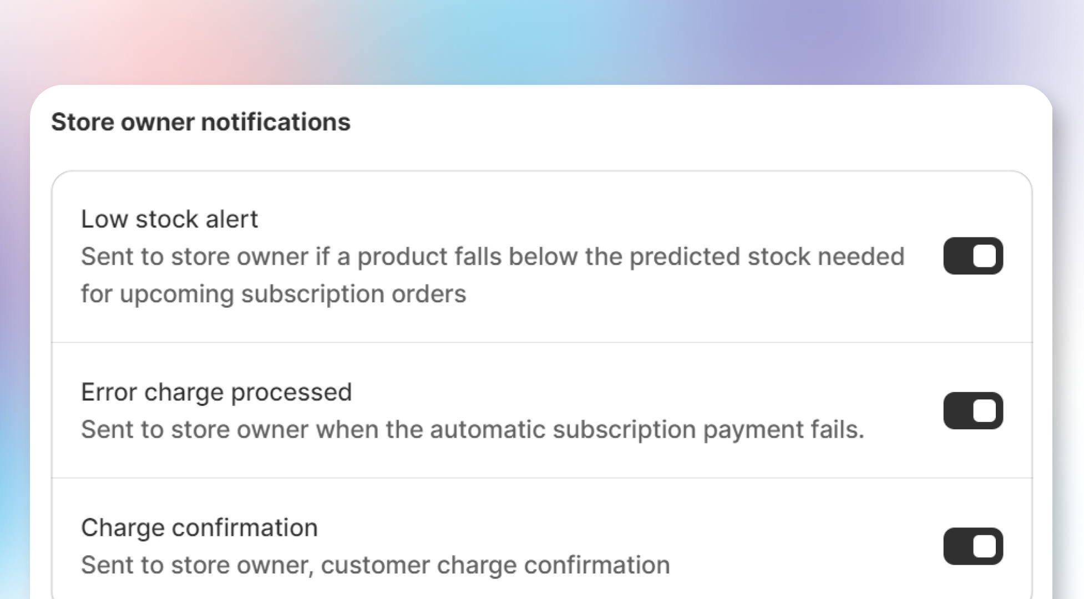Image resolution: width=1084 pixels, height=599 pixels.
Task: Select the "Charge confirmation" title
Action: tap(199, 527)
